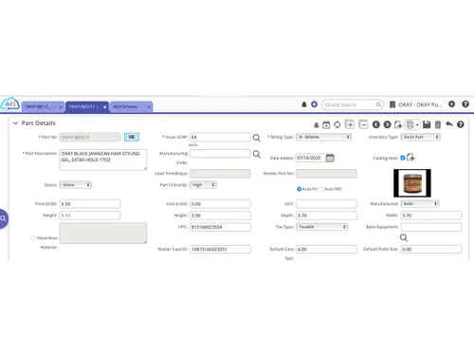
Task: Save the part with floppy icon
Action: [427, 124]
